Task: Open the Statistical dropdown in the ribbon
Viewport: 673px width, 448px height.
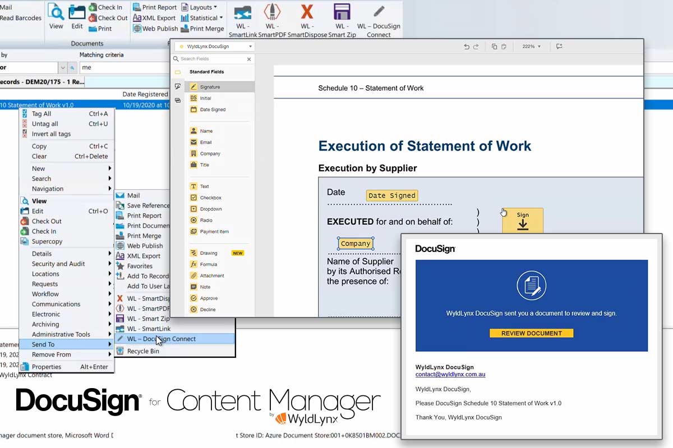Action: pyautogui.click(x=202, y=18)
